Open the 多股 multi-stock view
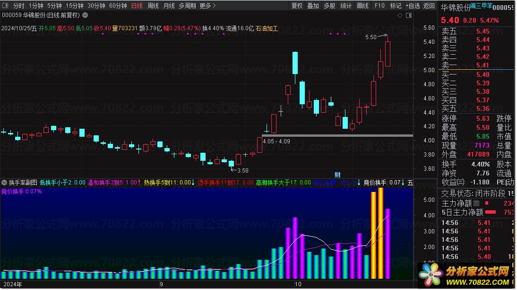Viewport: 517px width, 290px height. pyautogui.click(x=329, y=6)
